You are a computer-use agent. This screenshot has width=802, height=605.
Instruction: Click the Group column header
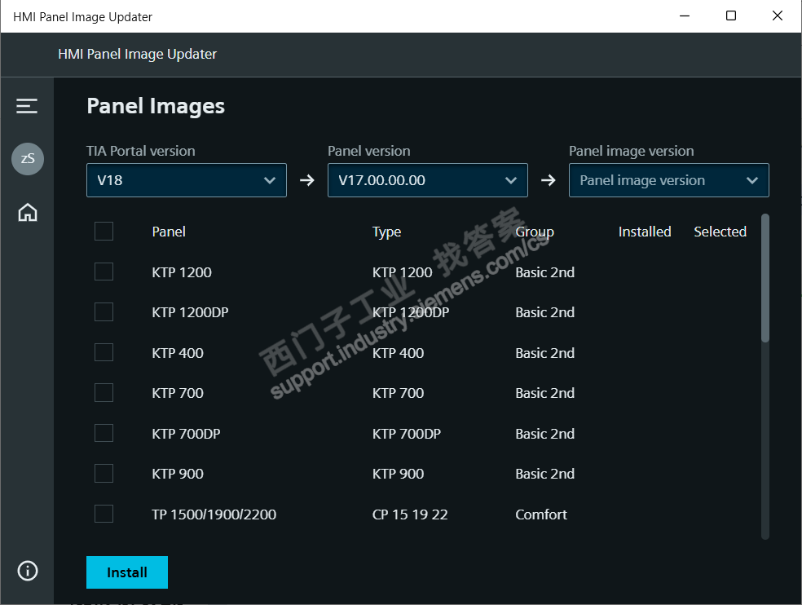pos(535,232)
